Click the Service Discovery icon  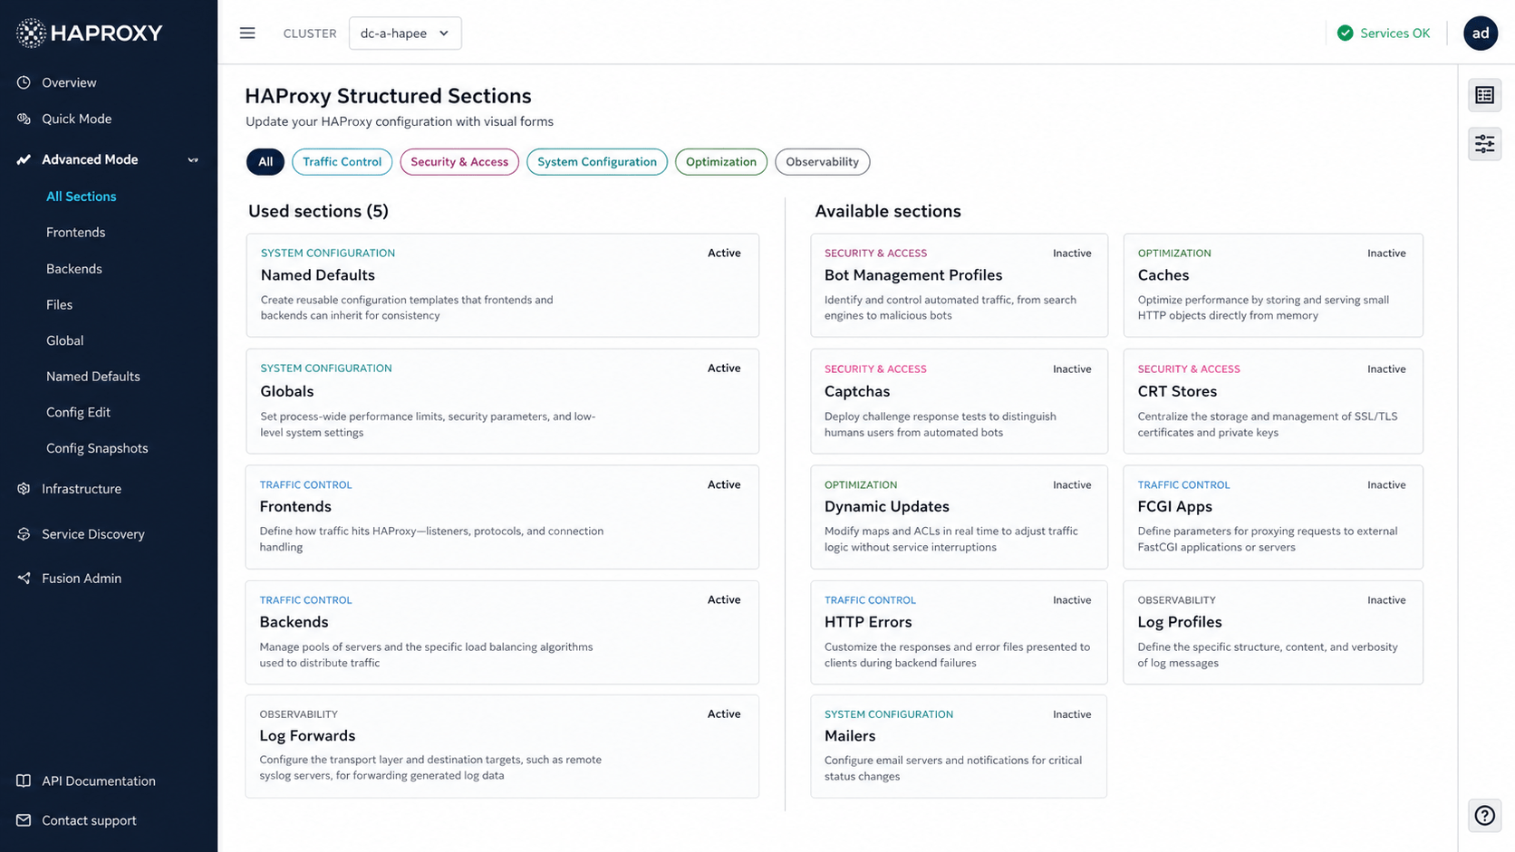point(24,534)
